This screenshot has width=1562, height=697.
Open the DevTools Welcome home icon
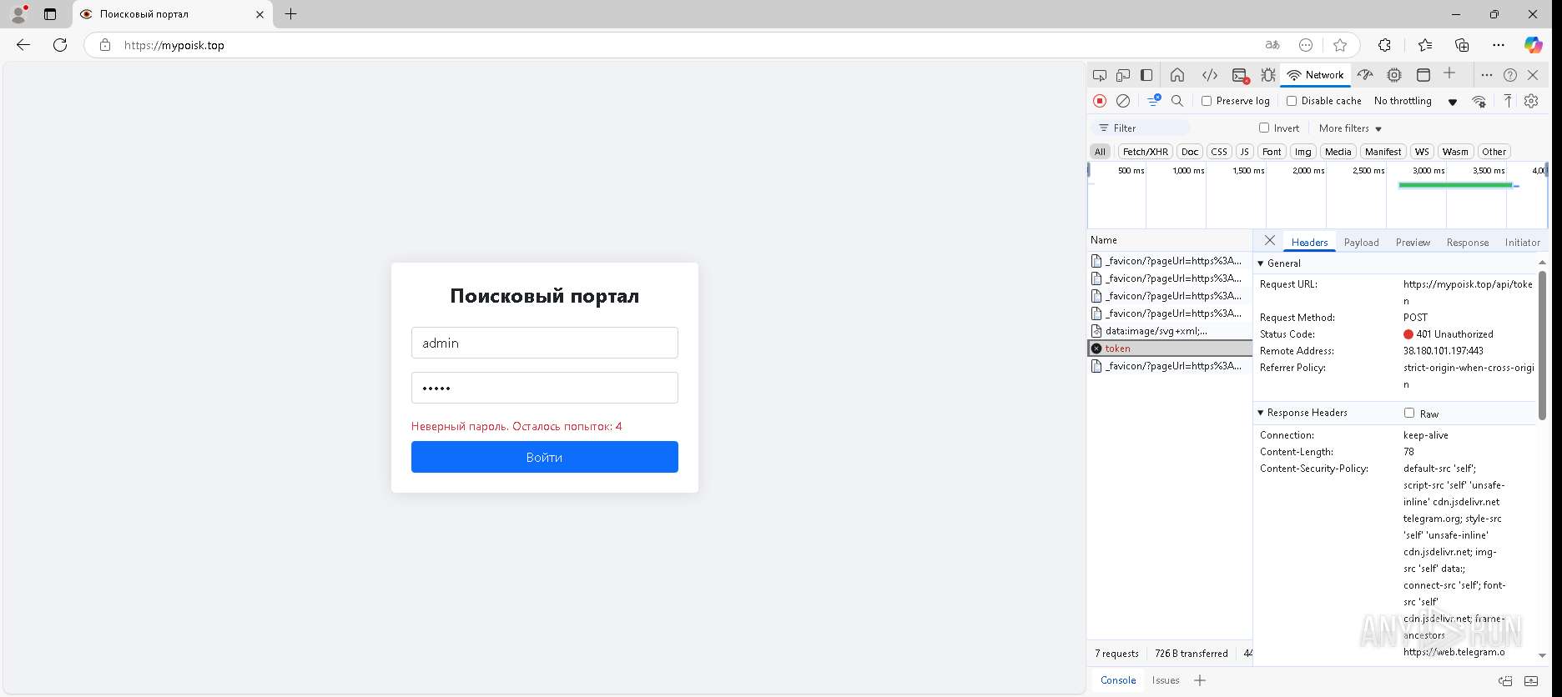(x=1177, y=75)
